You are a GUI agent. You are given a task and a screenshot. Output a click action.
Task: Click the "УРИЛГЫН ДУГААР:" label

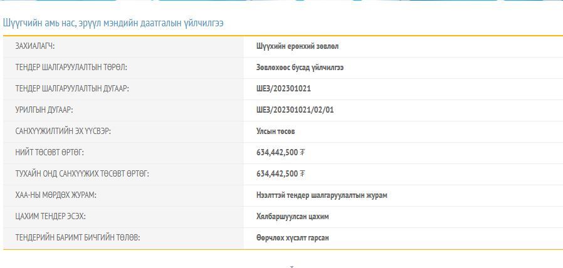[45, 110]
